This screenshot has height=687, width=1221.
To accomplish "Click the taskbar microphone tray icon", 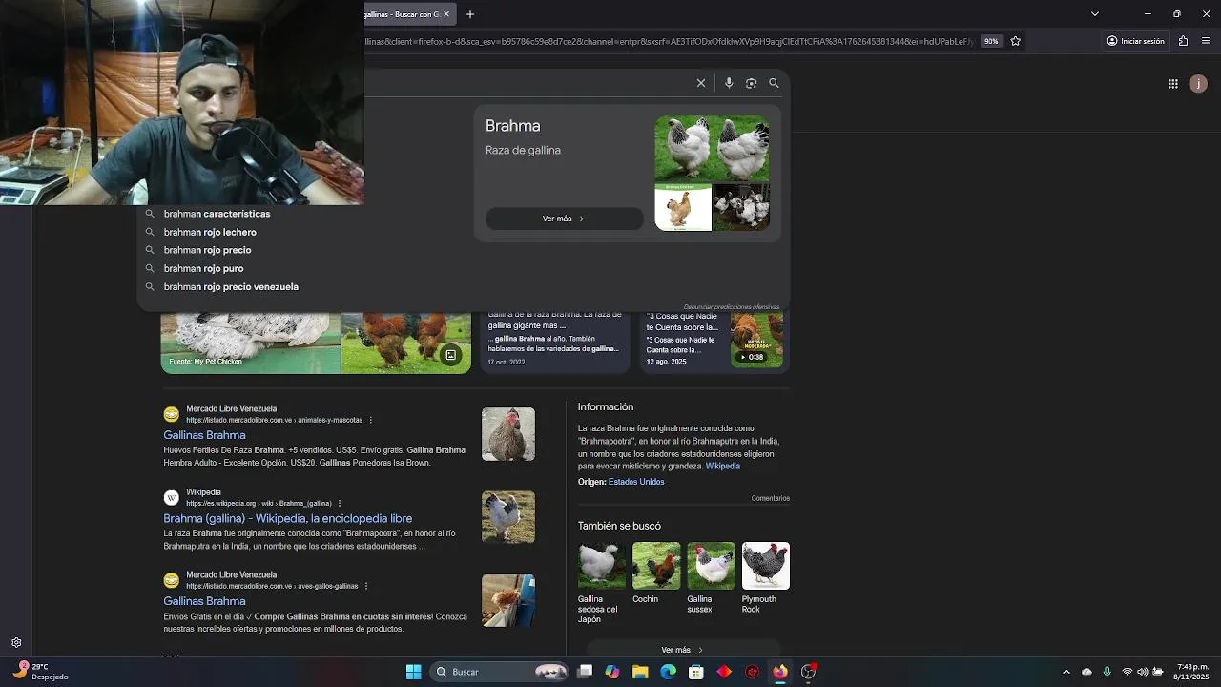I will [x=1107, y=672].
